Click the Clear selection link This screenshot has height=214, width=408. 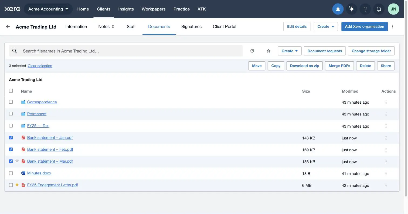click(x=40, y=66)
